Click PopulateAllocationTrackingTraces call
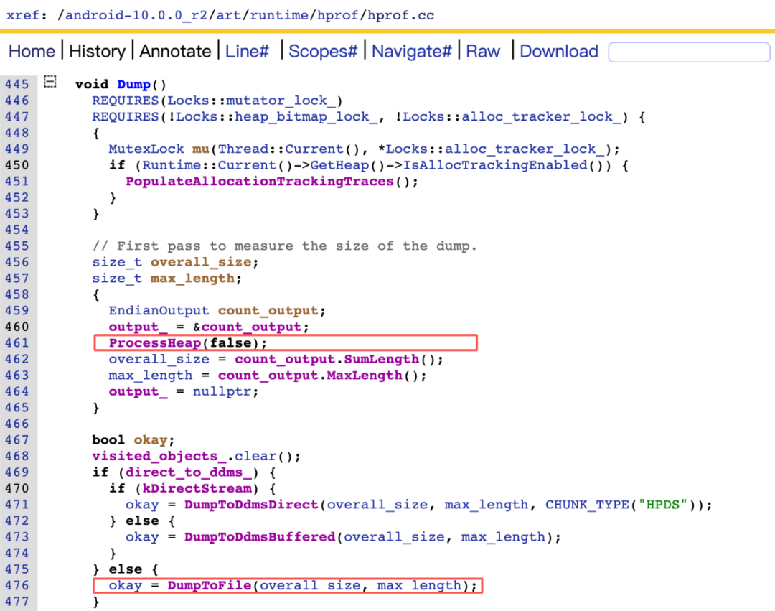 pos(260,182)
